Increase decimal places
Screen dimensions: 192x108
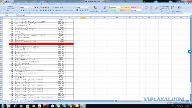tap(85, 10)
